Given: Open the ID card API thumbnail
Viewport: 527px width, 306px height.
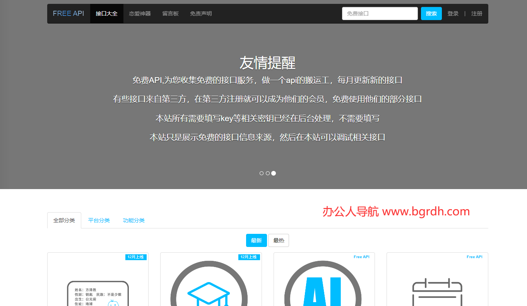Looking at the screenshot, I should point(98,279).
